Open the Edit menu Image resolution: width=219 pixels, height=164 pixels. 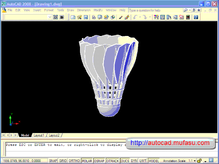click(18, 10)
